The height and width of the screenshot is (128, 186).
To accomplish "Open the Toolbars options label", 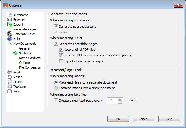I will click(20, 87).
